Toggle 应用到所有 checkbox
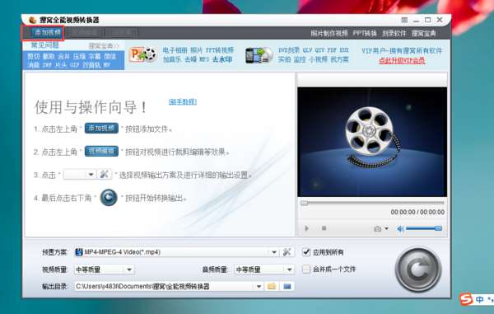This screenshot has width=494, height=314. pos(306,252)
